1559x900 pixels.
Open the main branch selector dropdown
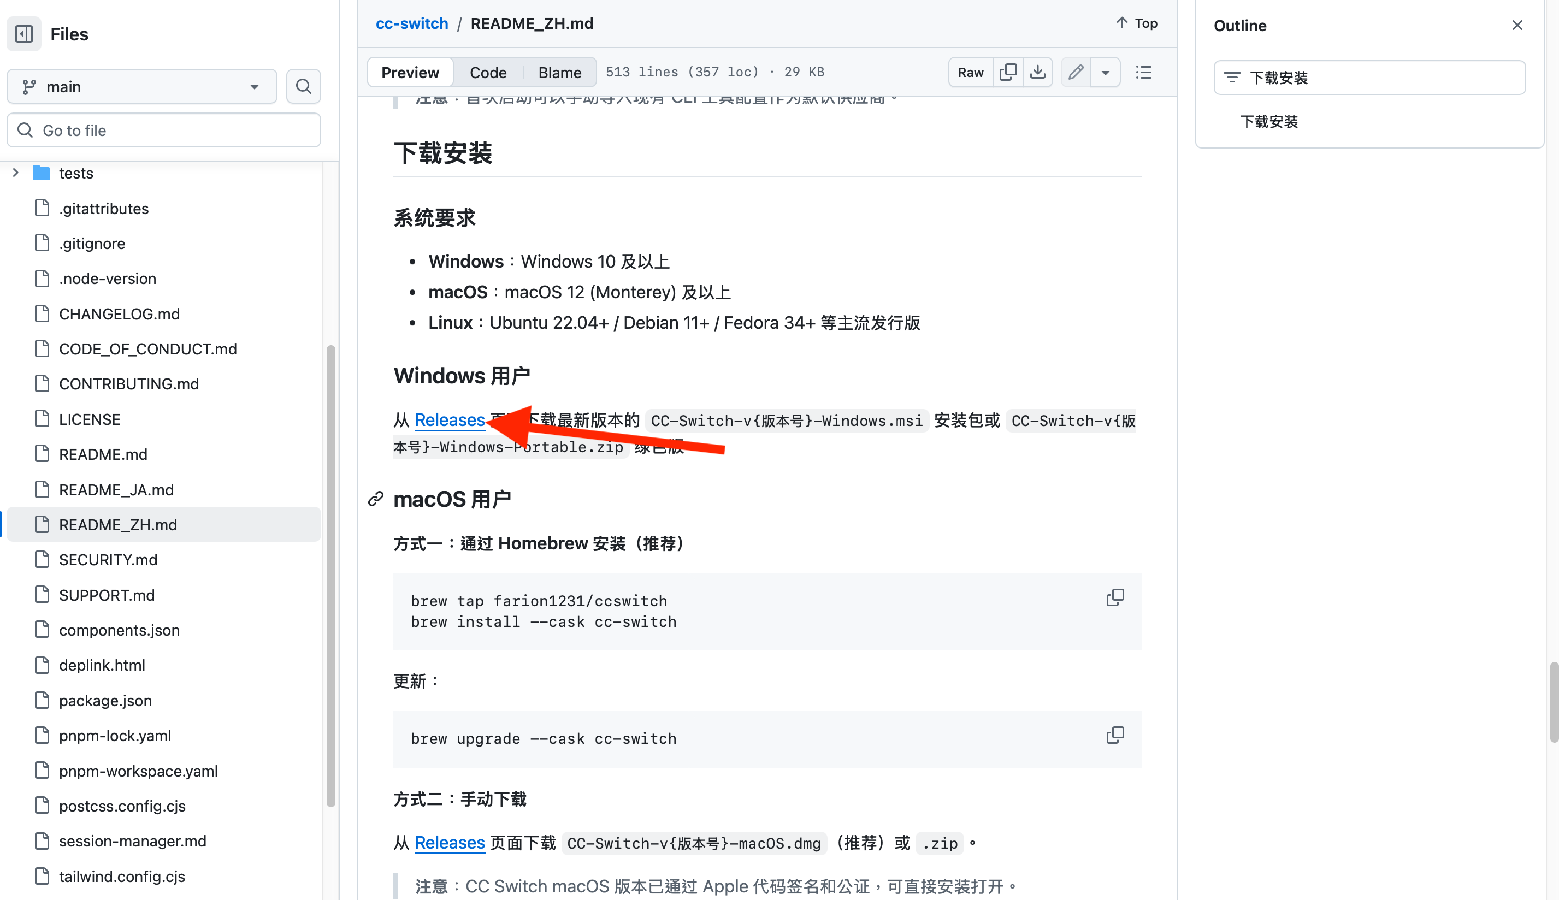tap(141, 86)
